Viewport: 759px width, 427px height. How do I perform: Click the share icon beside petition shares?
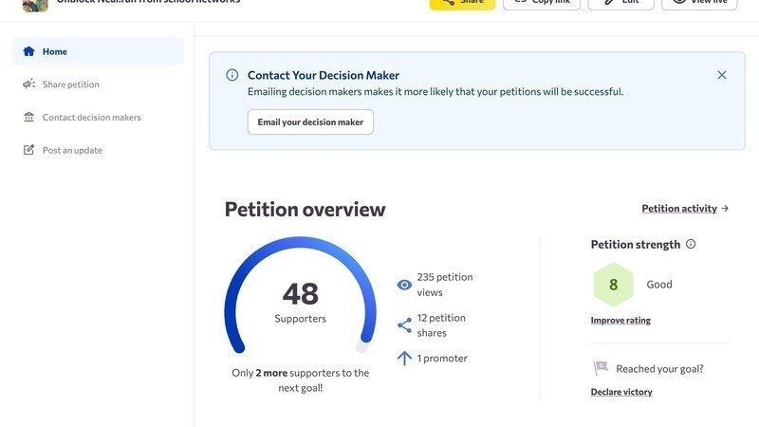click(x=404, y=325)
